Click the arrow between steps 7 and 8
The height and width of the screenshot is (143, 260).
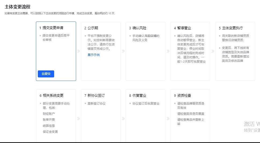click(x=123, y=119)
